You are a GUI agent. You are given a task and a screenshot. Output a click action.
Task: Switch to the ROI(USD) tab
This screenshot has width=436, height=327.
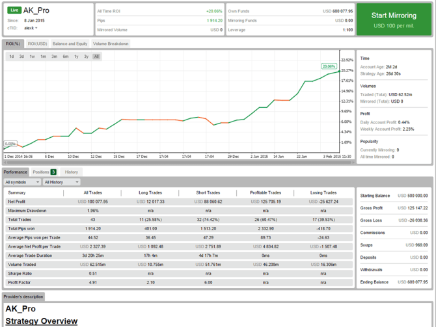click(x=38, y=44)
